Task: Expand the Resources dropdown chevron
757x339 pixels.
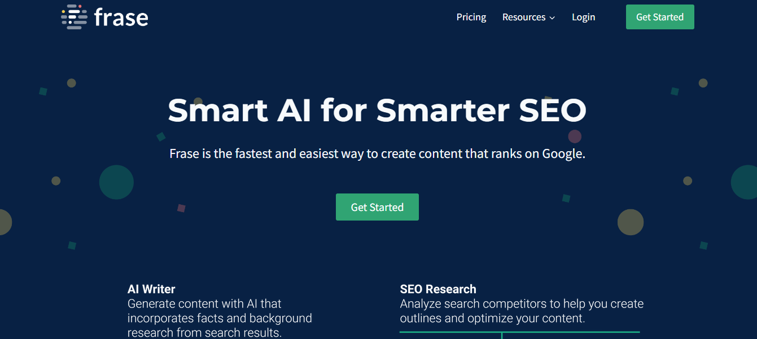Action: 552,18
